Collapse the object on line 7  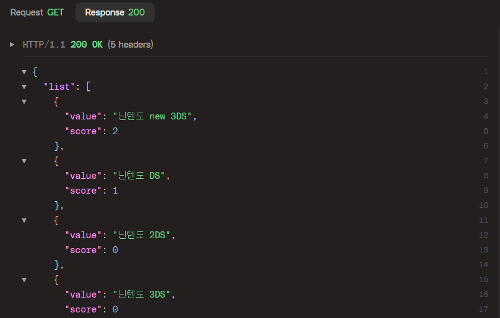click(x=24, y=161)
